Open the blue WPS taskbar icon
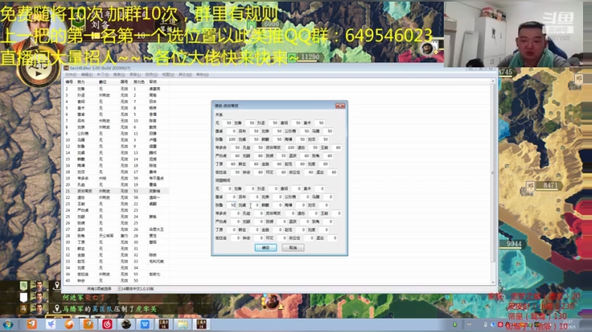This screenshot has width=592, height=332. [145, 324]
